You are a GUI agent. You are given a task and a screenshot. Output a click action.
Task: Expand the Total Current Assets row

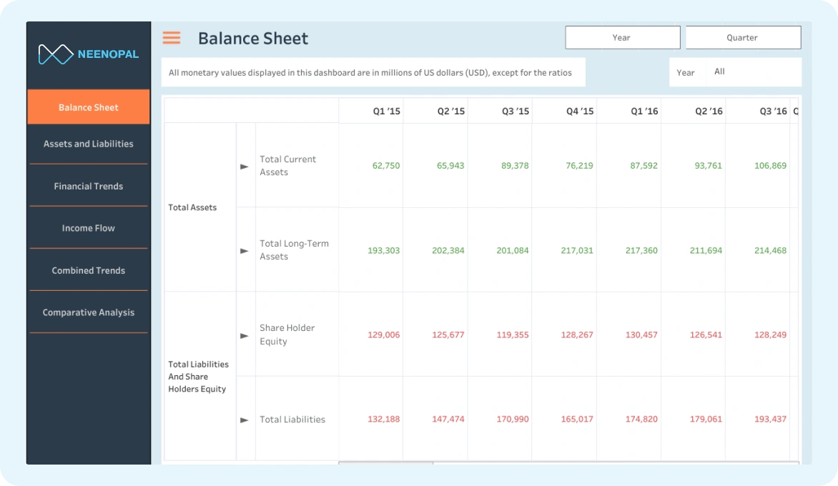(x=245, y=167)
